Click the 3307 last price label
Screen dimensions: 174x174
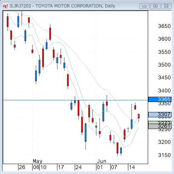tap(160, 114)
